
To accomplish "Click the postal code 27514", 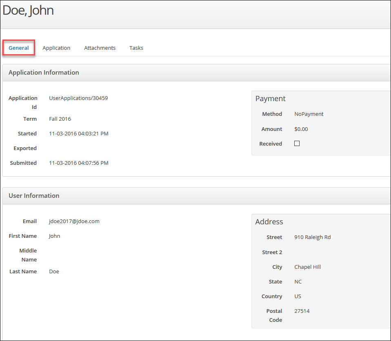I will point(302,311).
